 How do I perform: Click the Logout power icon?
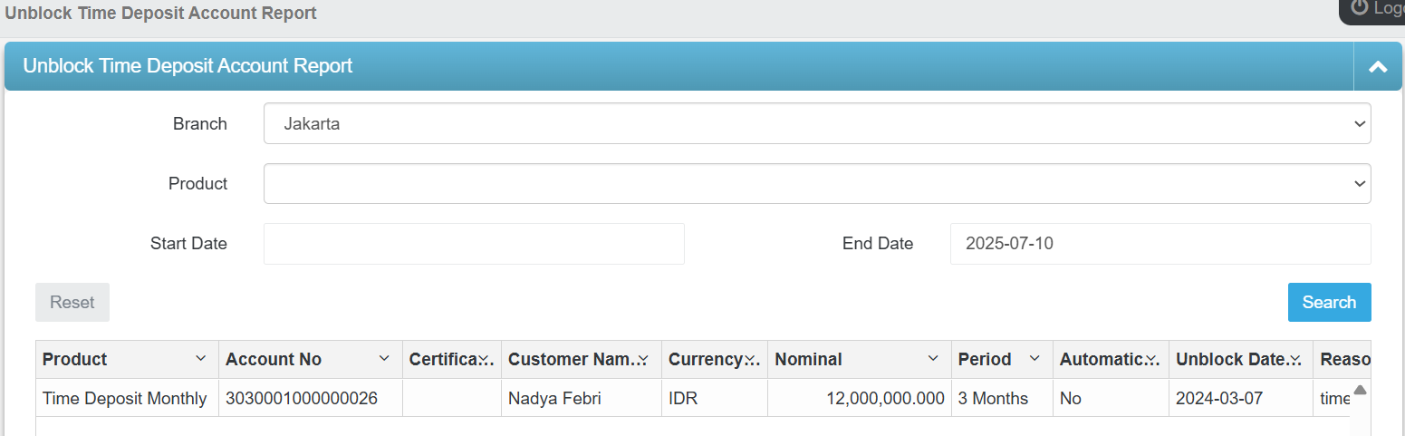coord(1359,7)
